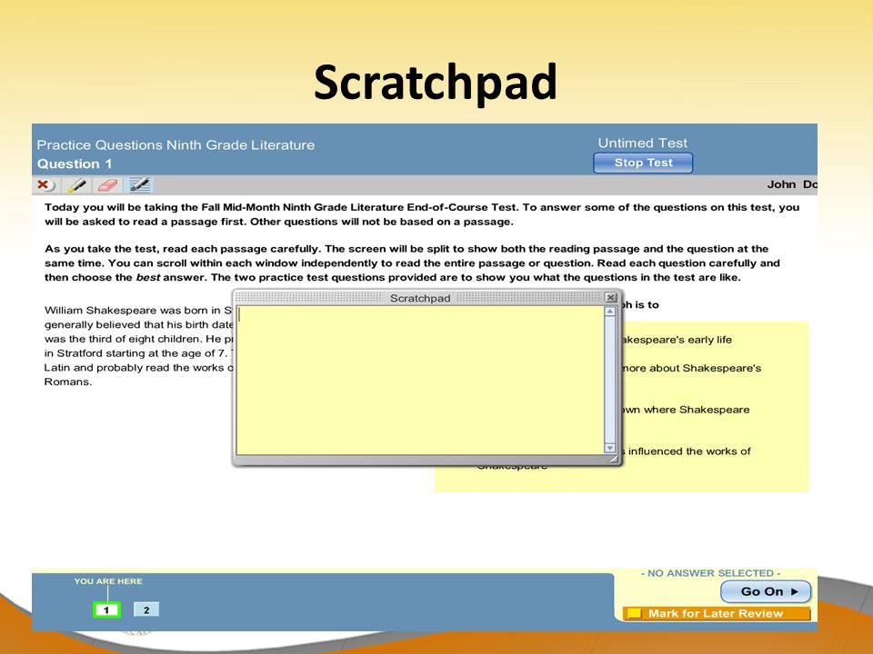Click the Stop Test button
873x654 pixels.
pyautogui.click(x=643, y=163)
